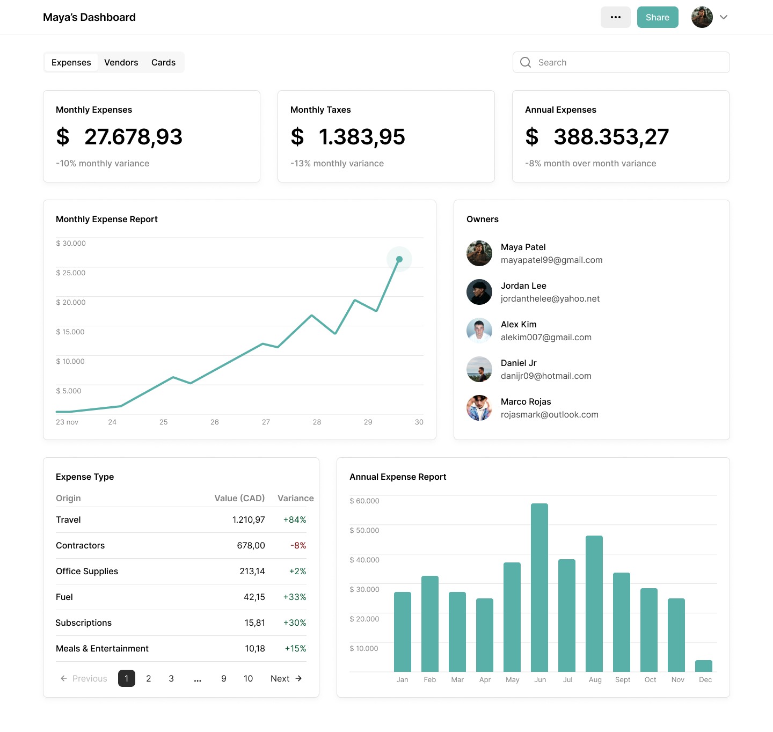Screen dimensions: 773x732
Task: Click the user profile avatar in header
Action: pyautogui.click(x=702, y=17)
